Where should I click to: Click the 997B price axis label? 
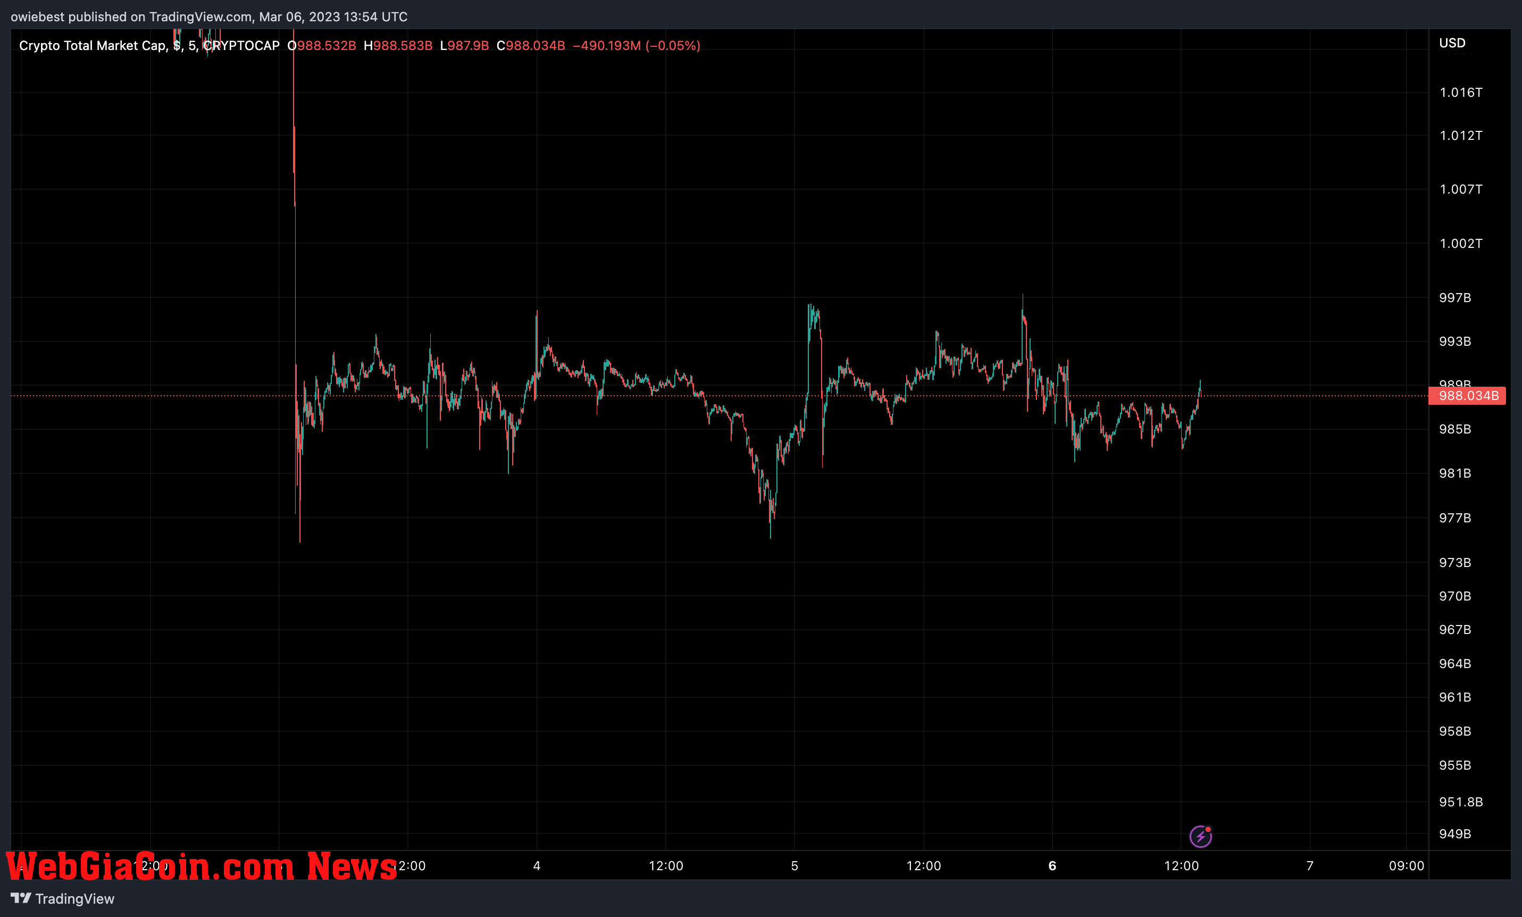(x=1454, y=298)
